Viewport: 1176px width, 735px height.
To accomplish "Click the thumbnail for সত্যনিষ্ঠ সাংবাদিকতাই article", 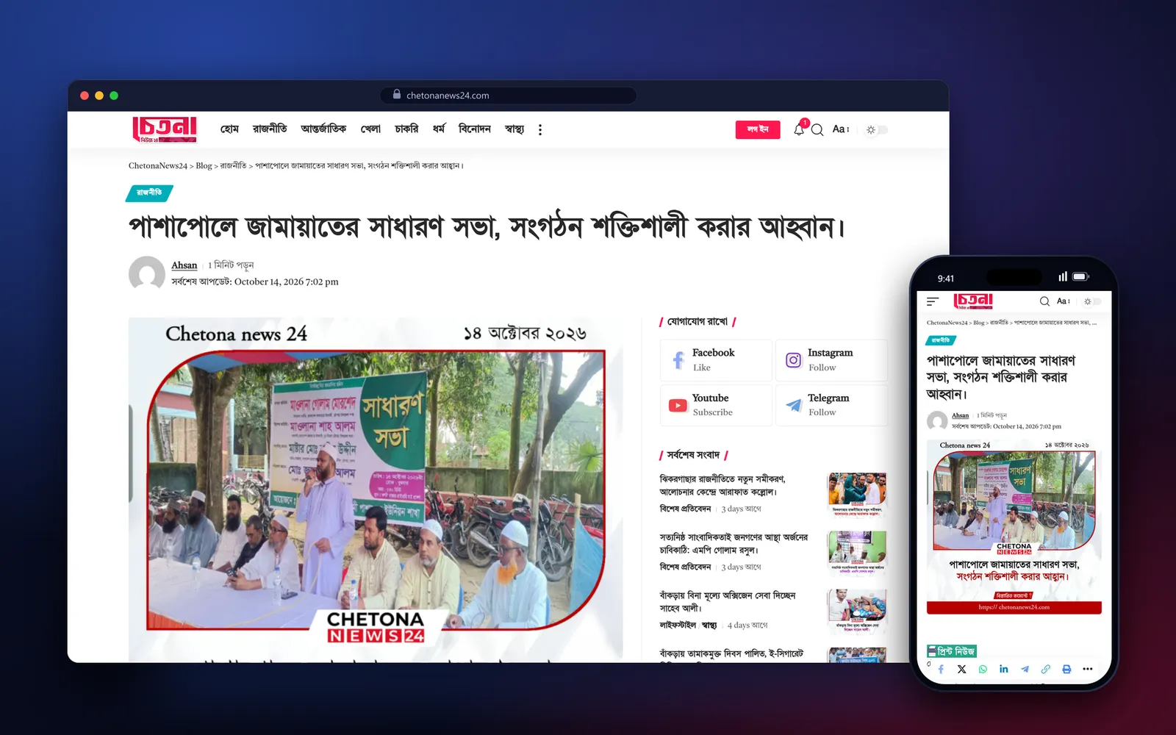I will tap(857, 553).
